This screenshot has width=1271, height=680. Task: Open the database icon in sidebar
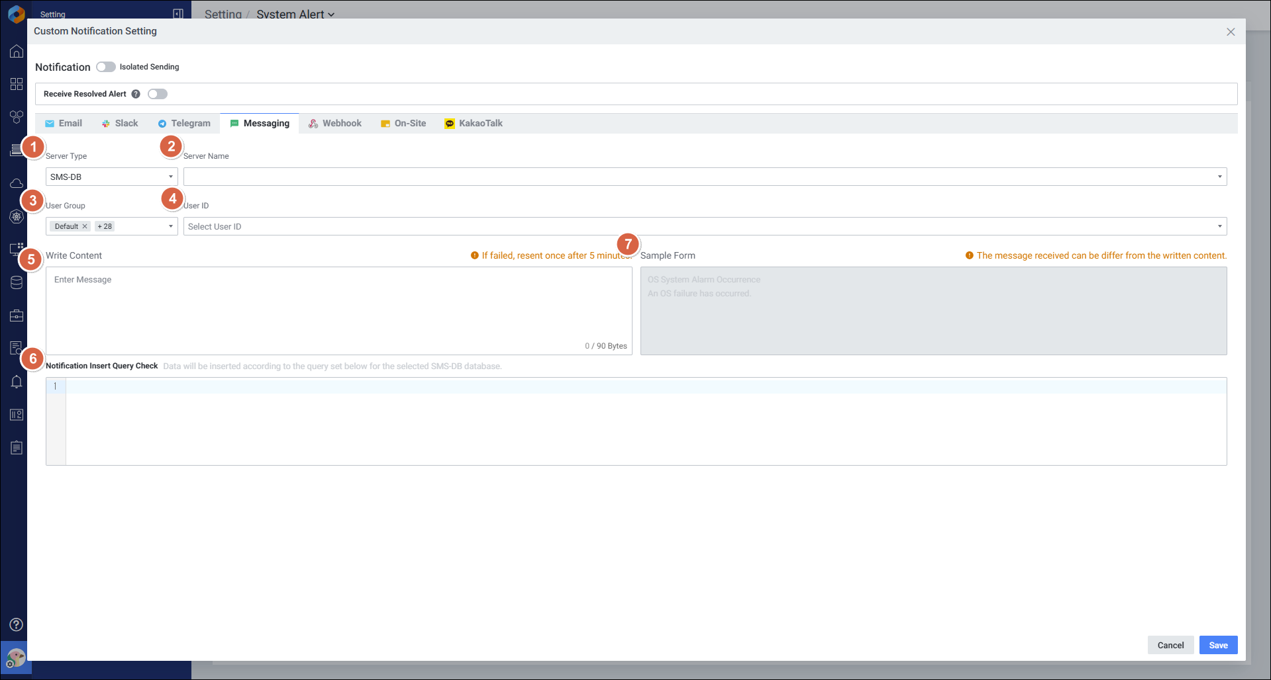click(17, 283)
